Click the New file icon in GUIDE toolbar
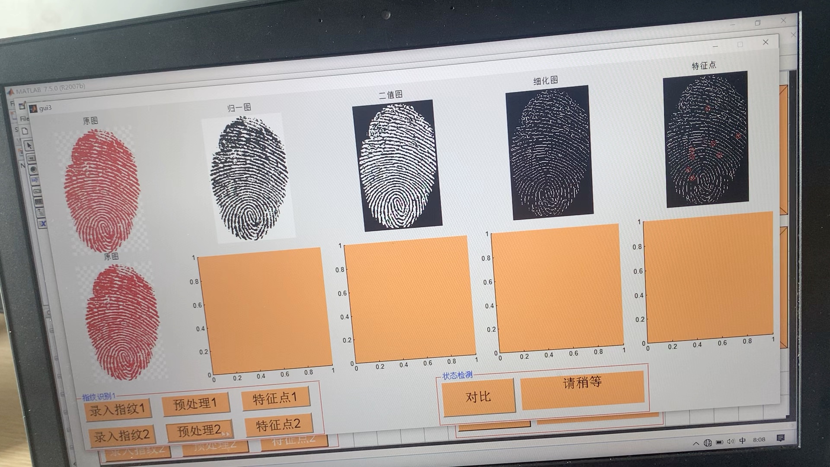Image resolution: width=830 pixels, height=467 pixels. [x=25, y=131]
